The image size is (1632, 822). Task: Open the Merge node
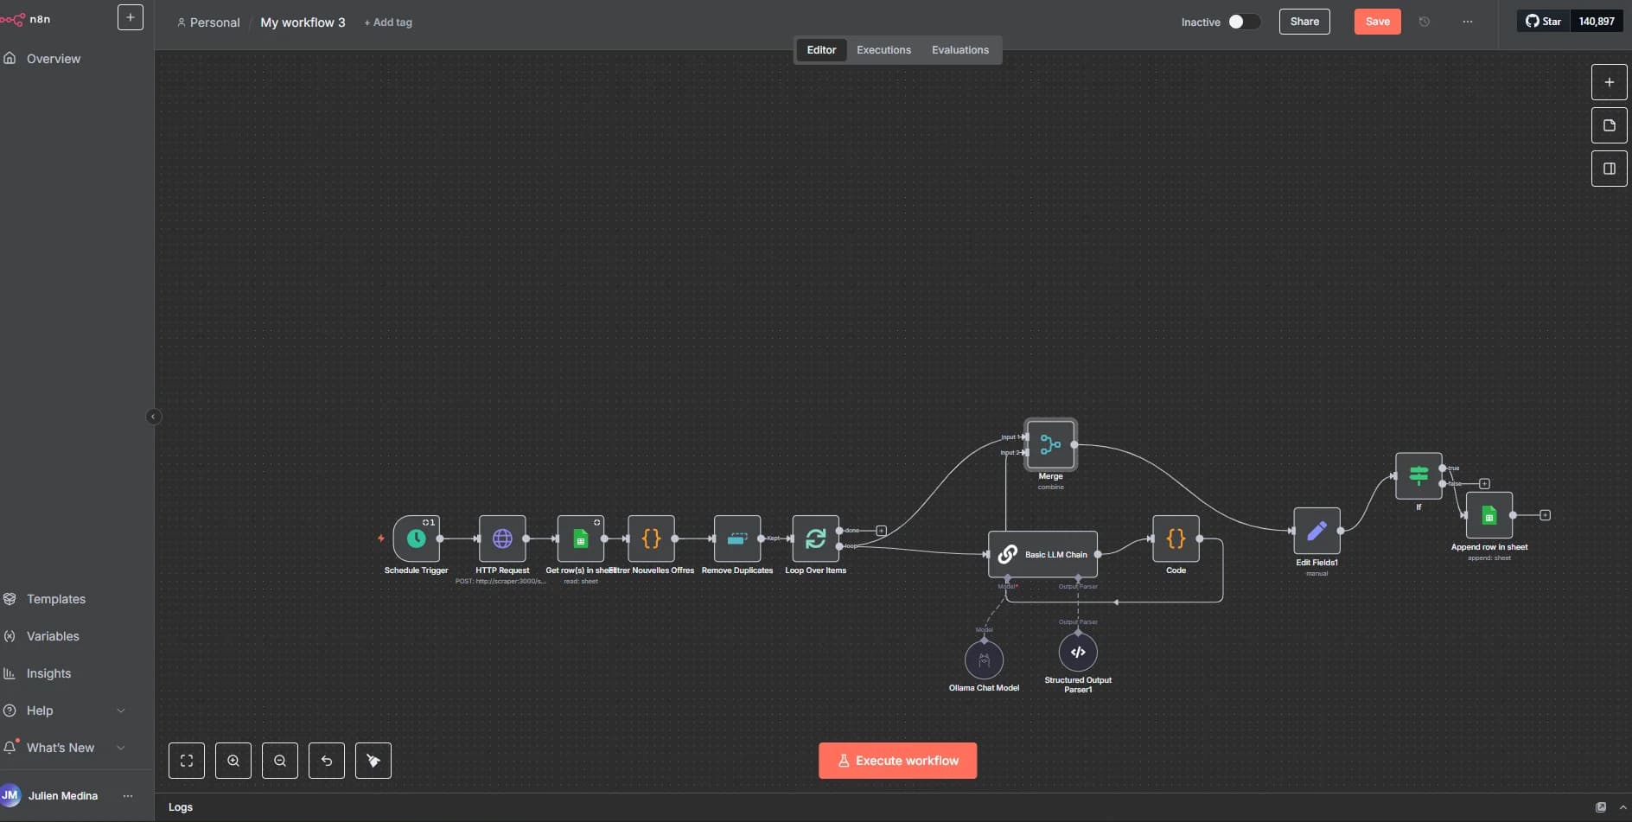(x=1050, y=445)
